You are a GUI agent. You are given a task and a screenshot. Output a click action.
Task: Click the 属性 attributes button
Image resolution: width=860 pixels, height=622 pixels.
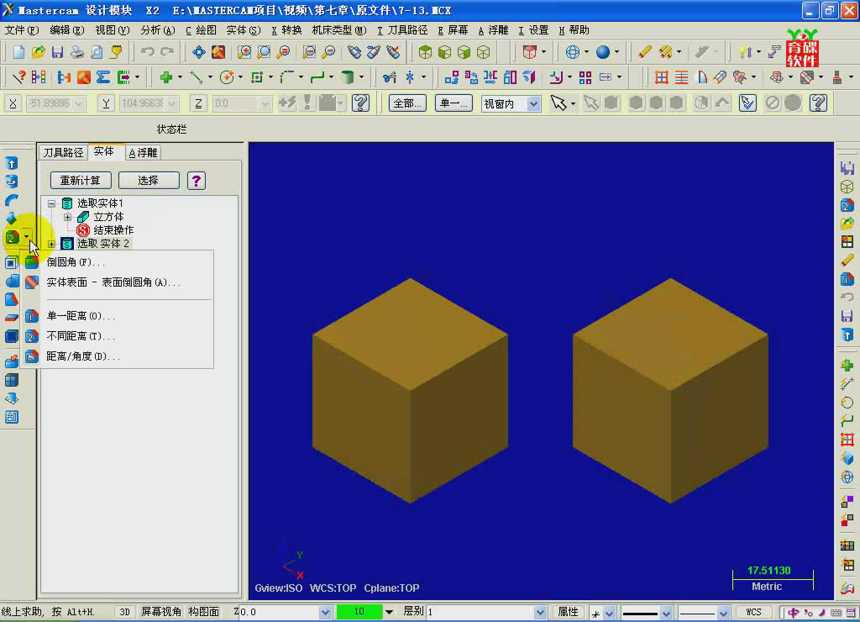point(569,612)
